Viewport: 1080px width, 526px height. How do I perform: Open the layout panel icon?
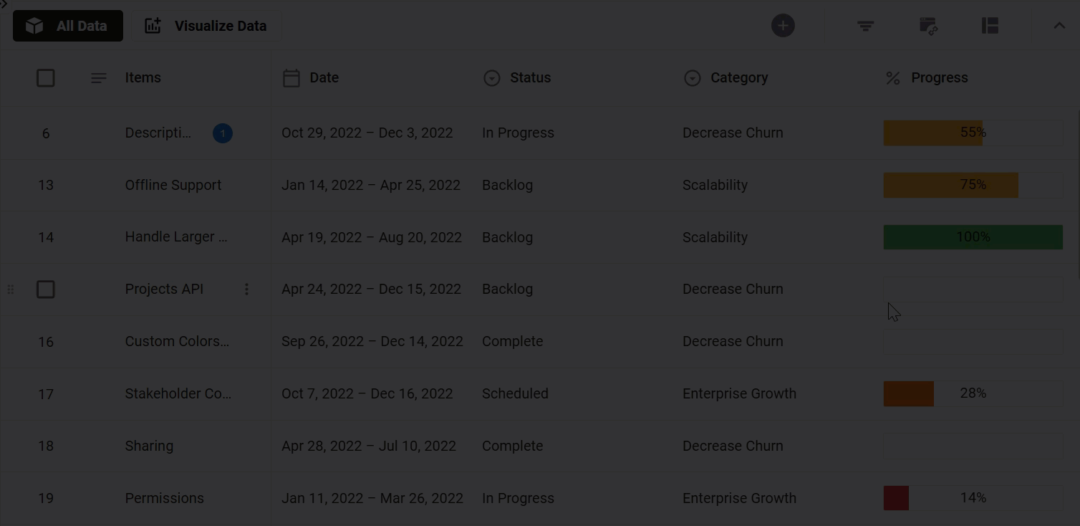(x=990, y=26)
